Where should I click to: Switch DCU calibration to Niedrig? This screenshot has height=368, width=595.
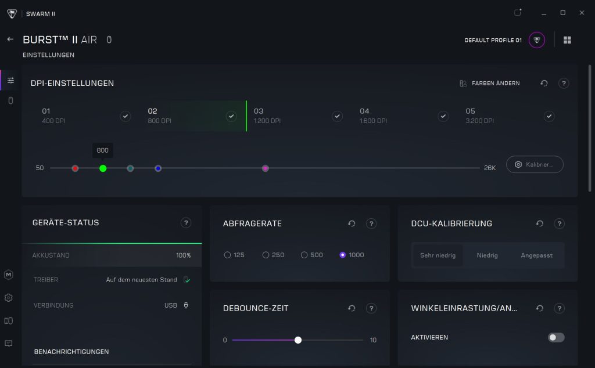click(x=487, y=255)
